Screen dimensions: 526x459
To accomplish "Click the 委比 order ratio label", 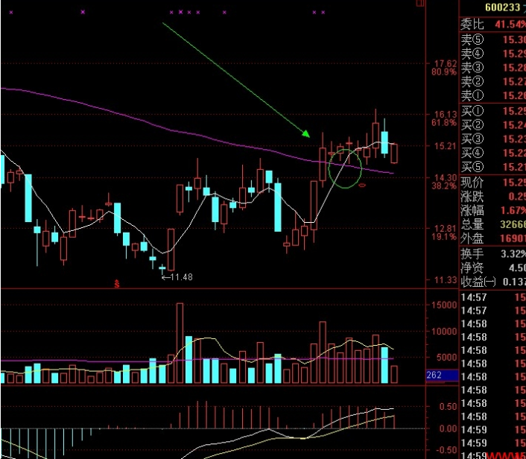I will click(x=472, y=24).
